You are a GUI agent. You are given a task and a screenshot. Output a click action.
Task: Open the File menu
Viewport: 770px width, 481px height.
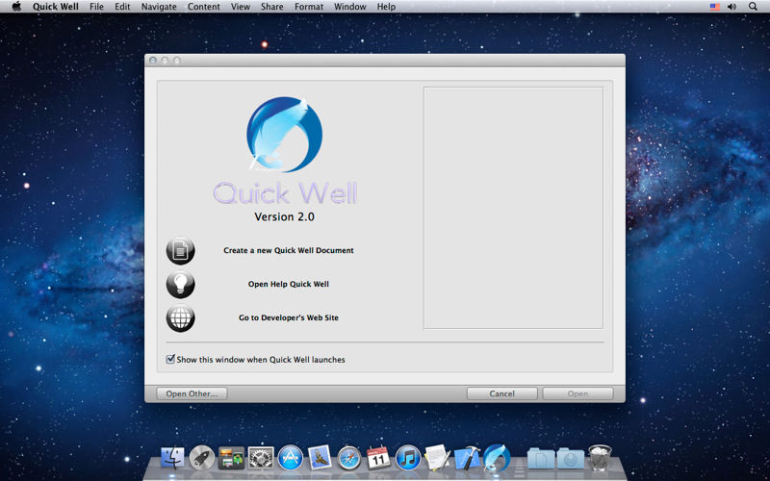pyautogui.click(x=96, y=7)
